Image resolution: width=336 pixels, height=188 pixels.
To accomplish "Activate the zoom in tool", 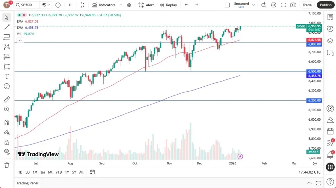I will click(x=7, y=109).
